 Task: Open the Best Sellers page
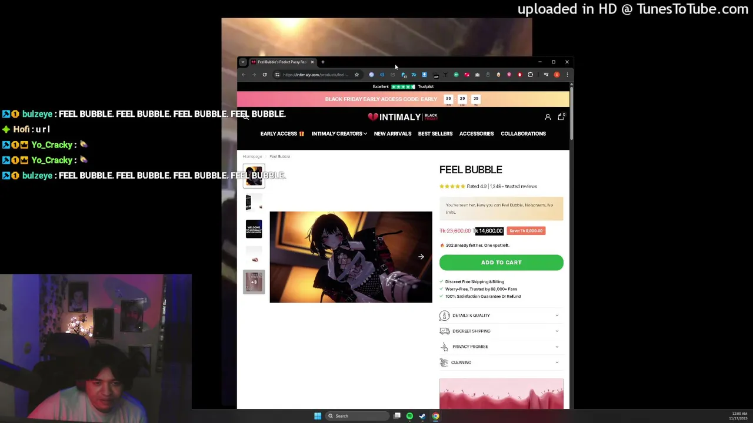pyautogui.click(x=435, y=133)
